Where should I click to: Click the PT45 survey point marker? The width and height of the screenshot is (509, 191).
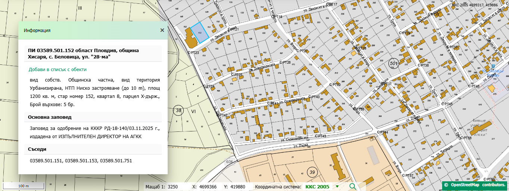coord(443,104)
